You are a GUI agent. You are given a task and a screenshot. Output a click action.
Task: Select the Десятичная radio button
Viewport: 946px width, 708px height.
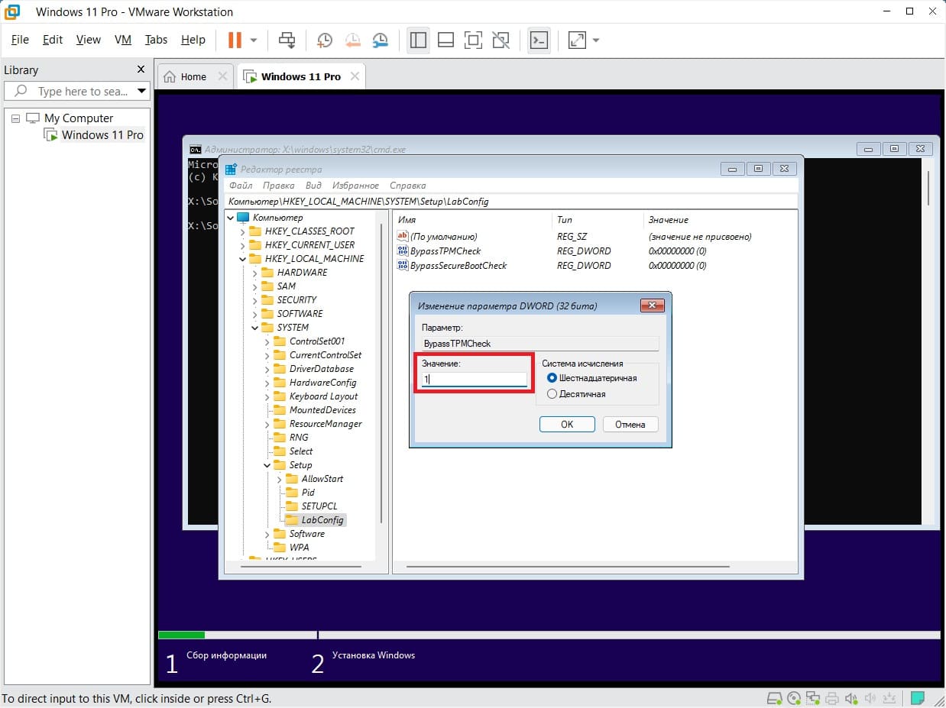tap(552, 394)
